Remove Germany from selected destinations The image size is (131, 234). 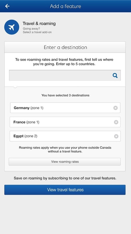click(116, 108)
